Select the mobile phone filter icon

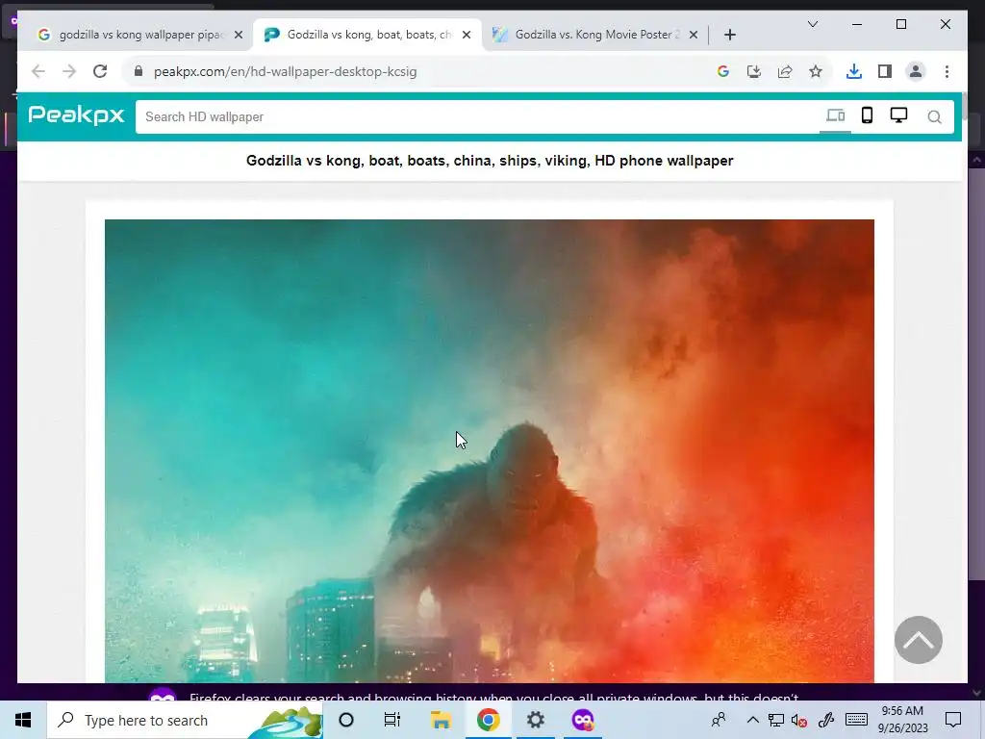tap(867, 115)
